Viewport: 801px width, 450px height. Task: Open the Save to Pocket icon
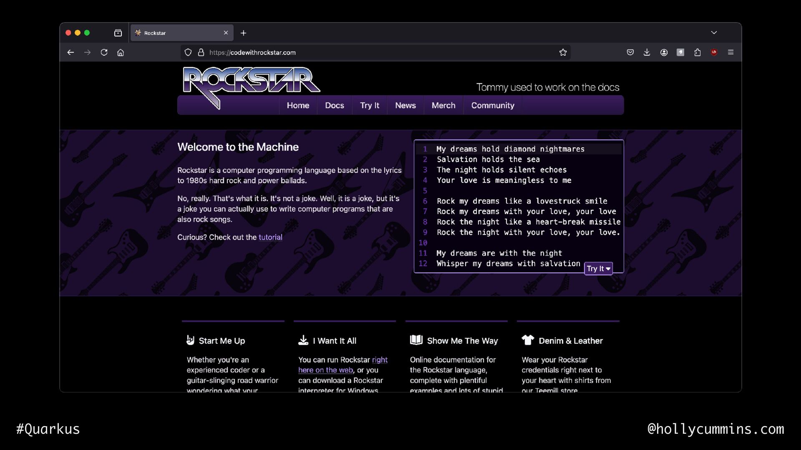pyautogui.click(x=630, y=52)
